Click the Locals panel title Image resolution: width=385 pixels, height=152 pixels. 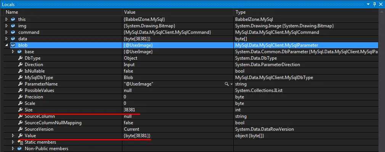(x=8, y=5)
